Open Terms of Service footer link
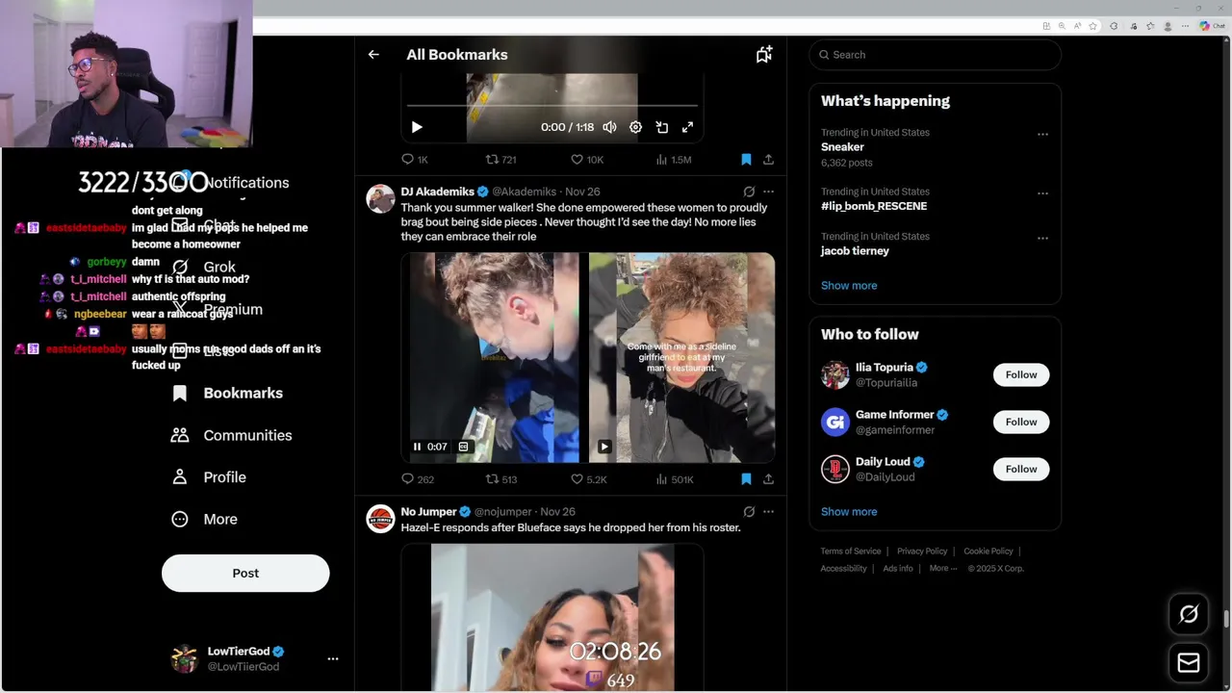 851,552
